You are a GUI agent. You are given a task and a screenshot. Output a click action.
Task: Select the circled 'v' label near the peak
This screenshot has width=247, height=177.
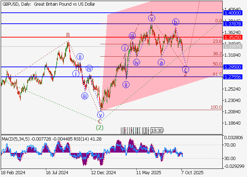152,18
